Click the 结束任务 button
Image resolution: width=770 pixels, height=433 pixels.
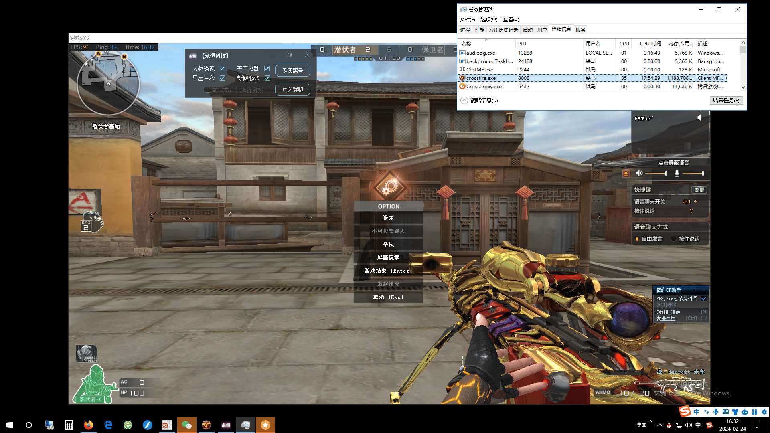[726, 100]
